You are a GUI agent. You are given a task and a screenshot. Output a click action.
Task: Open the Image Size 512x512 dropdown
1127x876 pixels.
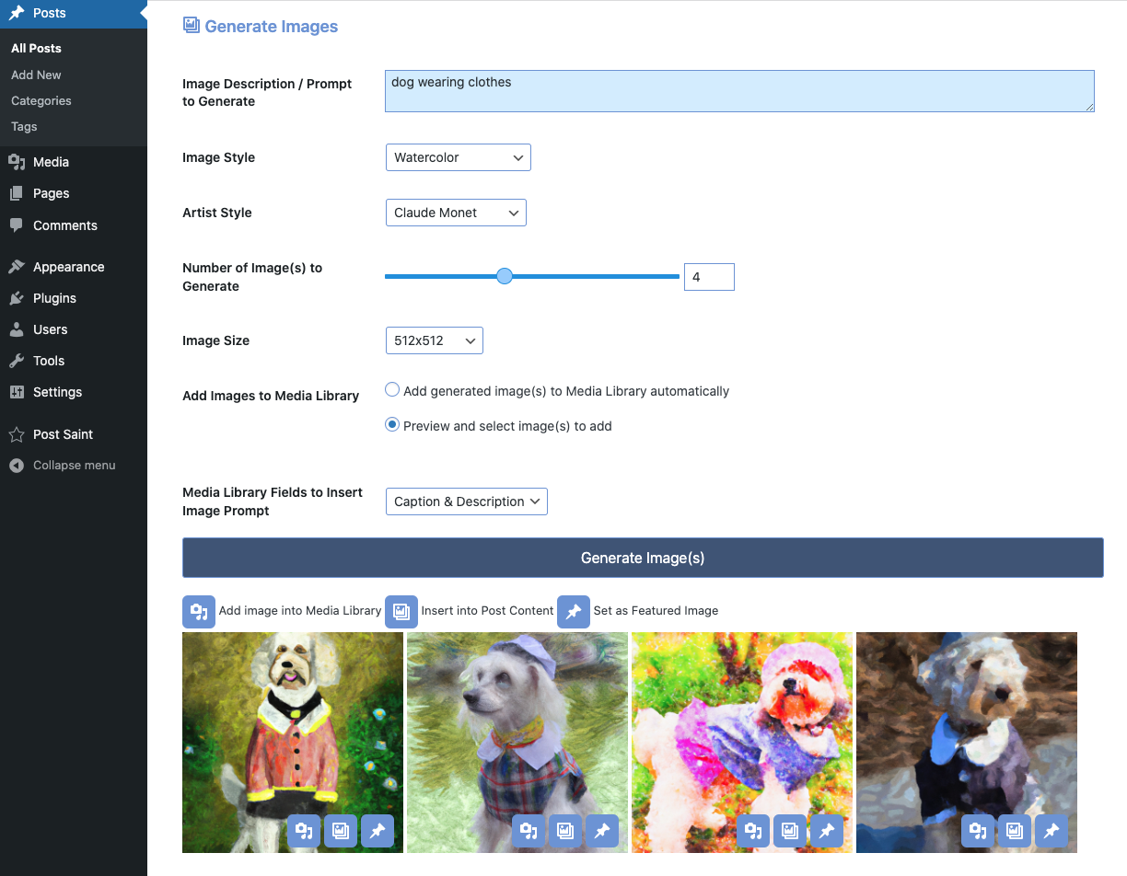click(x=434, y=340)
